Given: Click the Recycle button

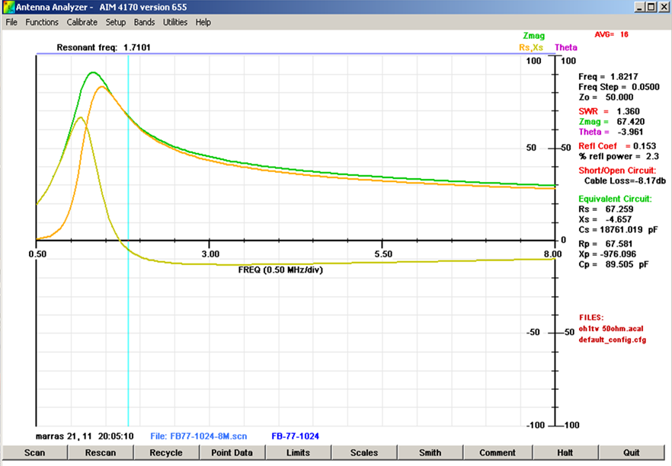Looking at the screenshot, I should (166, 452).
